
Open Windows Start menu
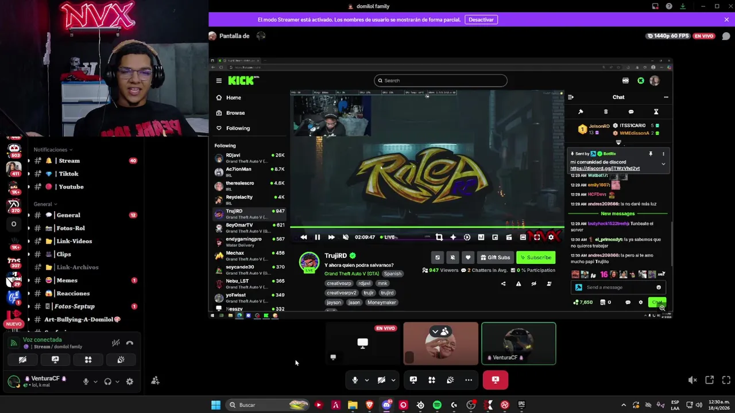point(216,405)
